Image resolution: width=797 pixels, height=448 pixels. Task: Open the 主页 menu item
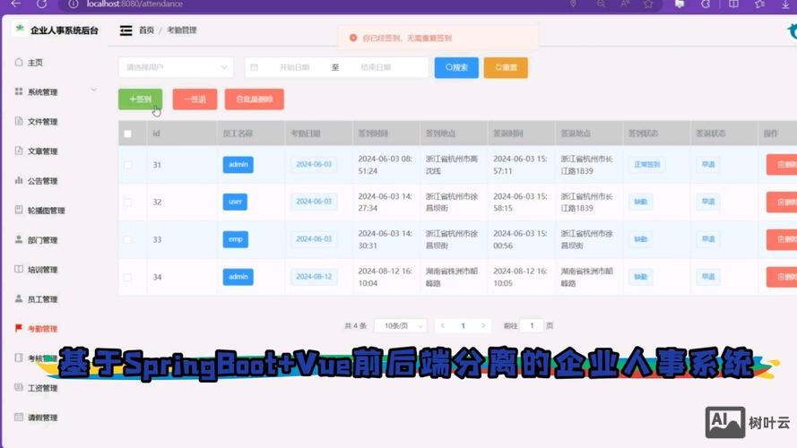(x=35, y=63)
